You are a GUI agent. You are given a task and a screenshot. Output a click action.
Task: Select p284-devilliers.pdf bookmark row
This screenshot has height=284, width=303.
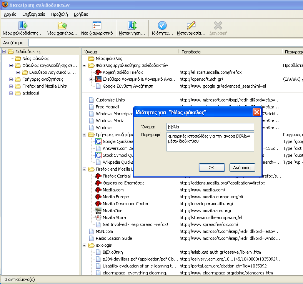coord(140,259)
